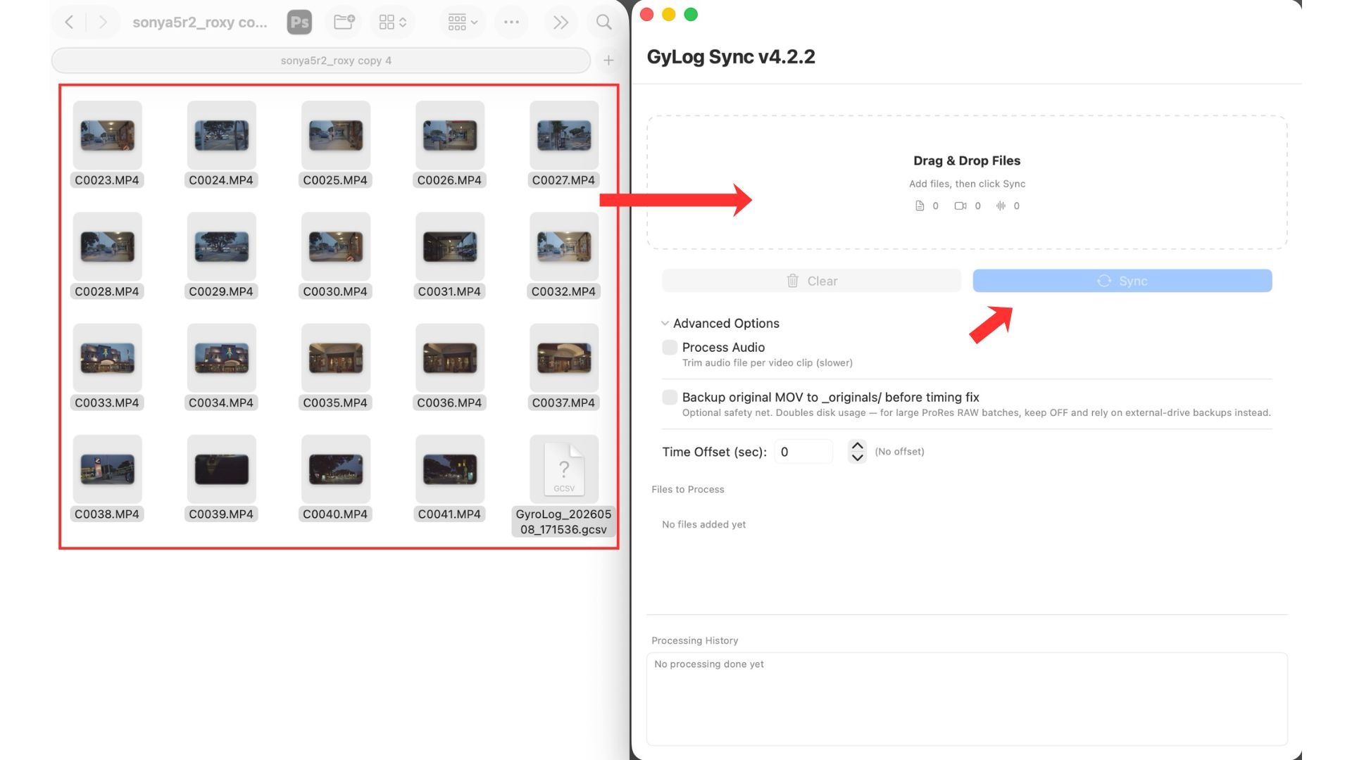The image size is (1352, 760).
Task: Close GyLog Sync window
Action: point(646,14)
